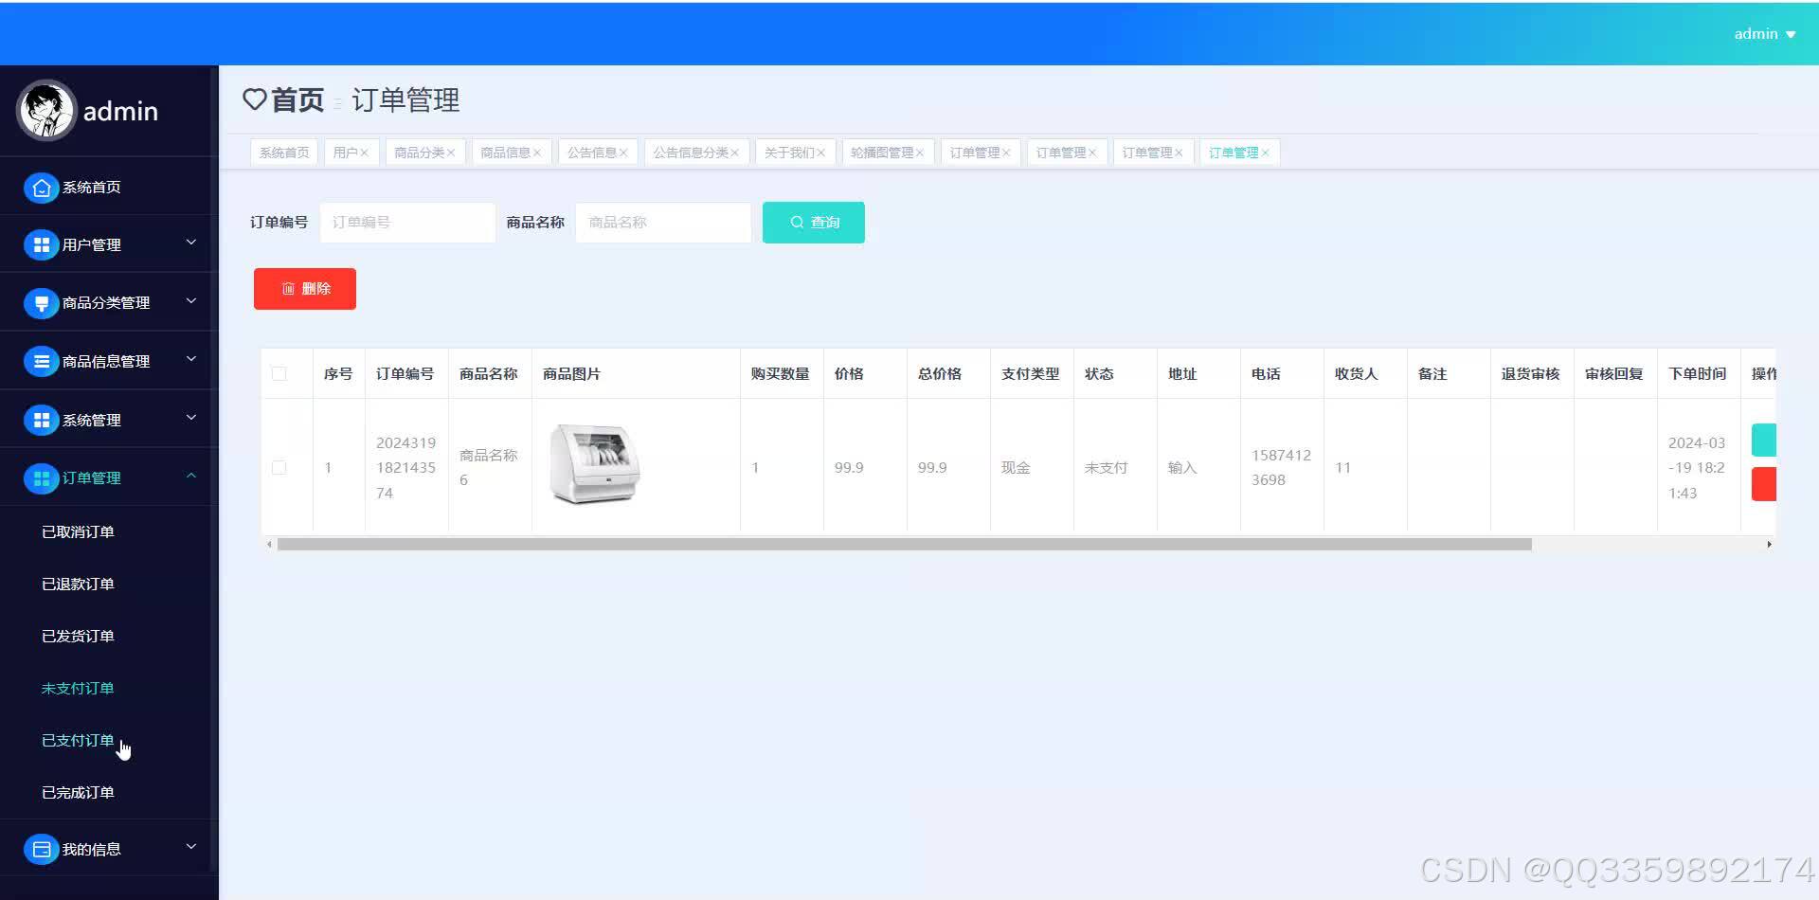Click the 商品分类管理 sidebar icon

point(41,303)
